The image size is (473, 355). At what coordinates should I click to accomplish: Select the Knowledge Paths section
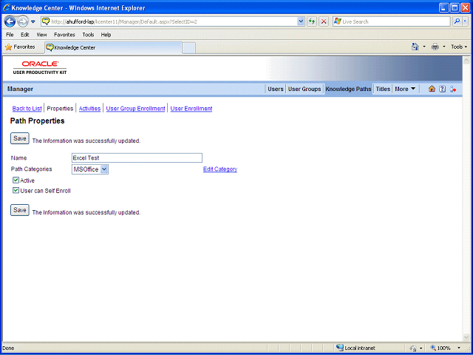pyautogui.click(x=348, y=89)
